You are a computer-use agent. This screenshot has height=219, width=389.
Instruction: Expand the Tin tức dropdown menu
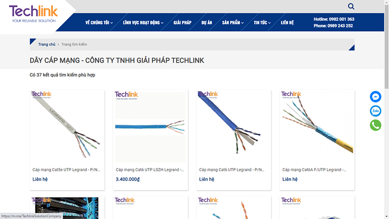(262, 22)
